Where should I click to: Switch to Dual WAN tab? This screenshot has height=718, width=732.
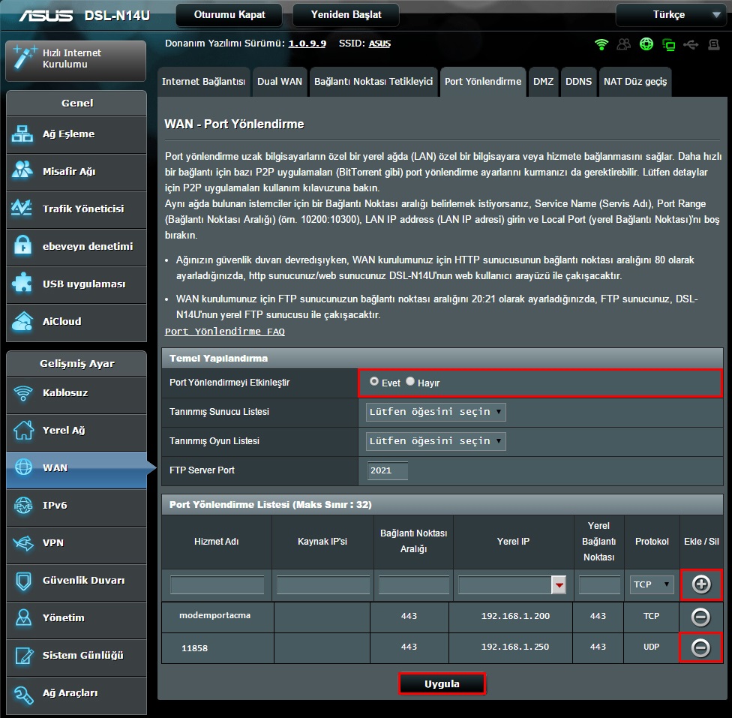point(280,82)
